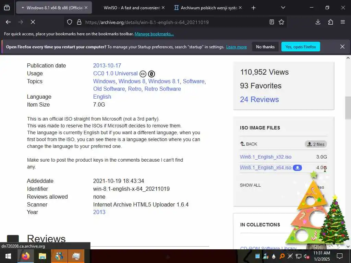The width and height of the screenshot is (351, 263).
Task: Bookmark this page with star icon
Action: coord(281,22)
